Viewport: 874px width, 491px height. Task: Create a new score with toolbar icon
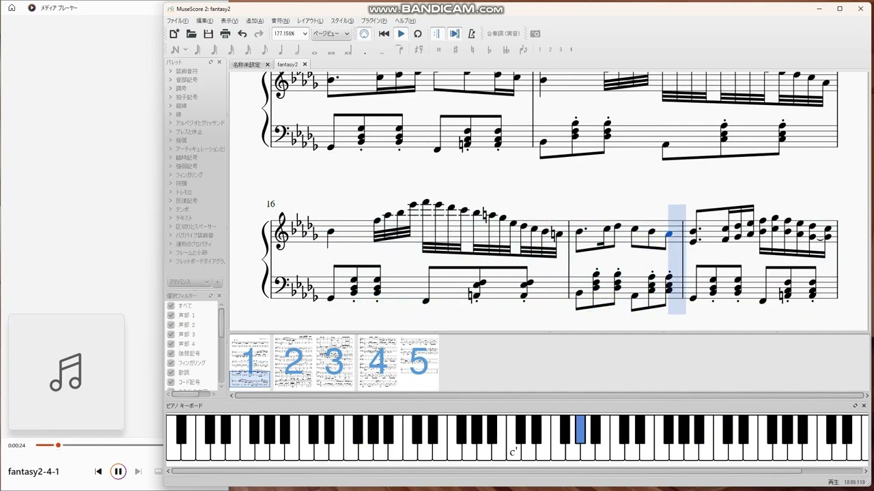tap(175, 33)
